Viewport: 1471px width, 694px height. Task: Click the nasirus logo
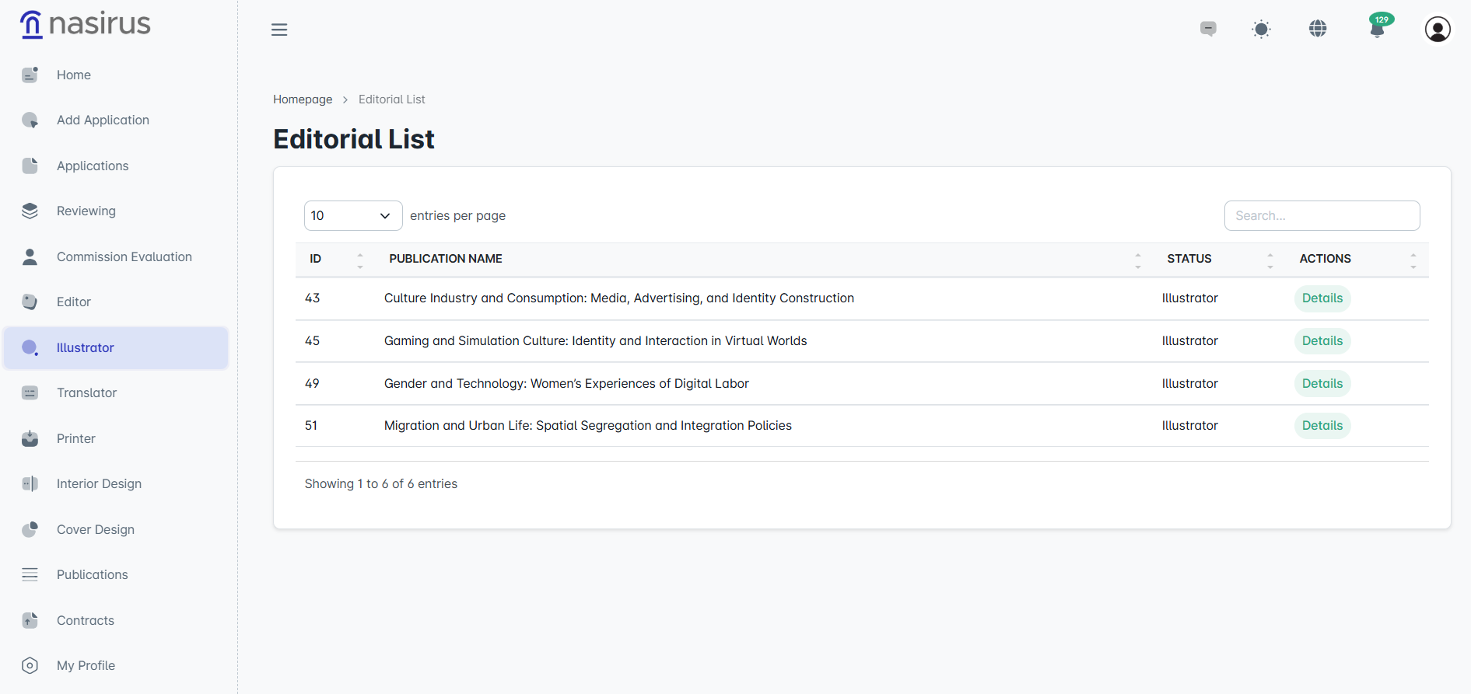(86, 24)
